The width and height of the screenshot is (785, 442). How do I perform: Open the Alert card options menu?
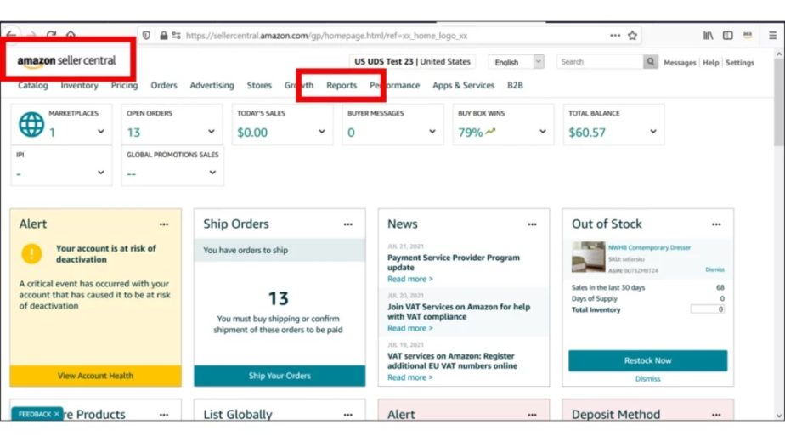coord(164,224)
